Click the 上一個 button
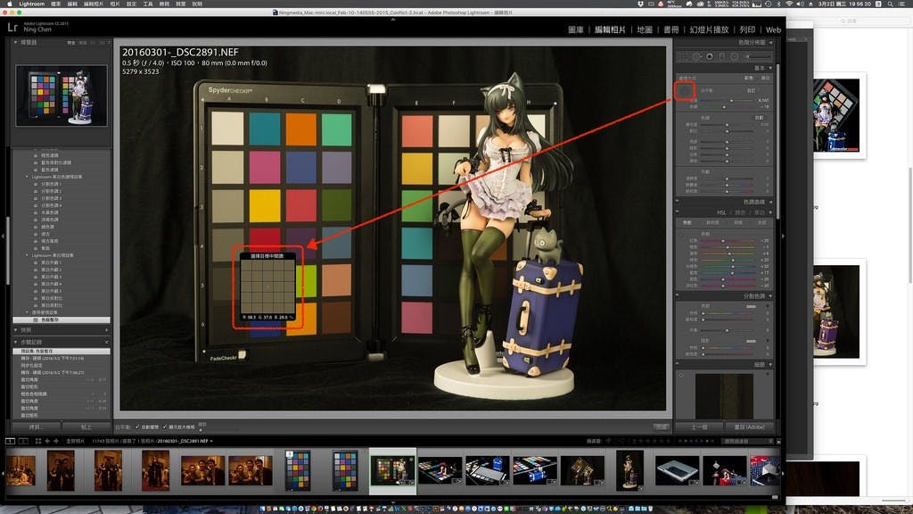The height and width of the screenshot is (514, 913). [700, 427]
